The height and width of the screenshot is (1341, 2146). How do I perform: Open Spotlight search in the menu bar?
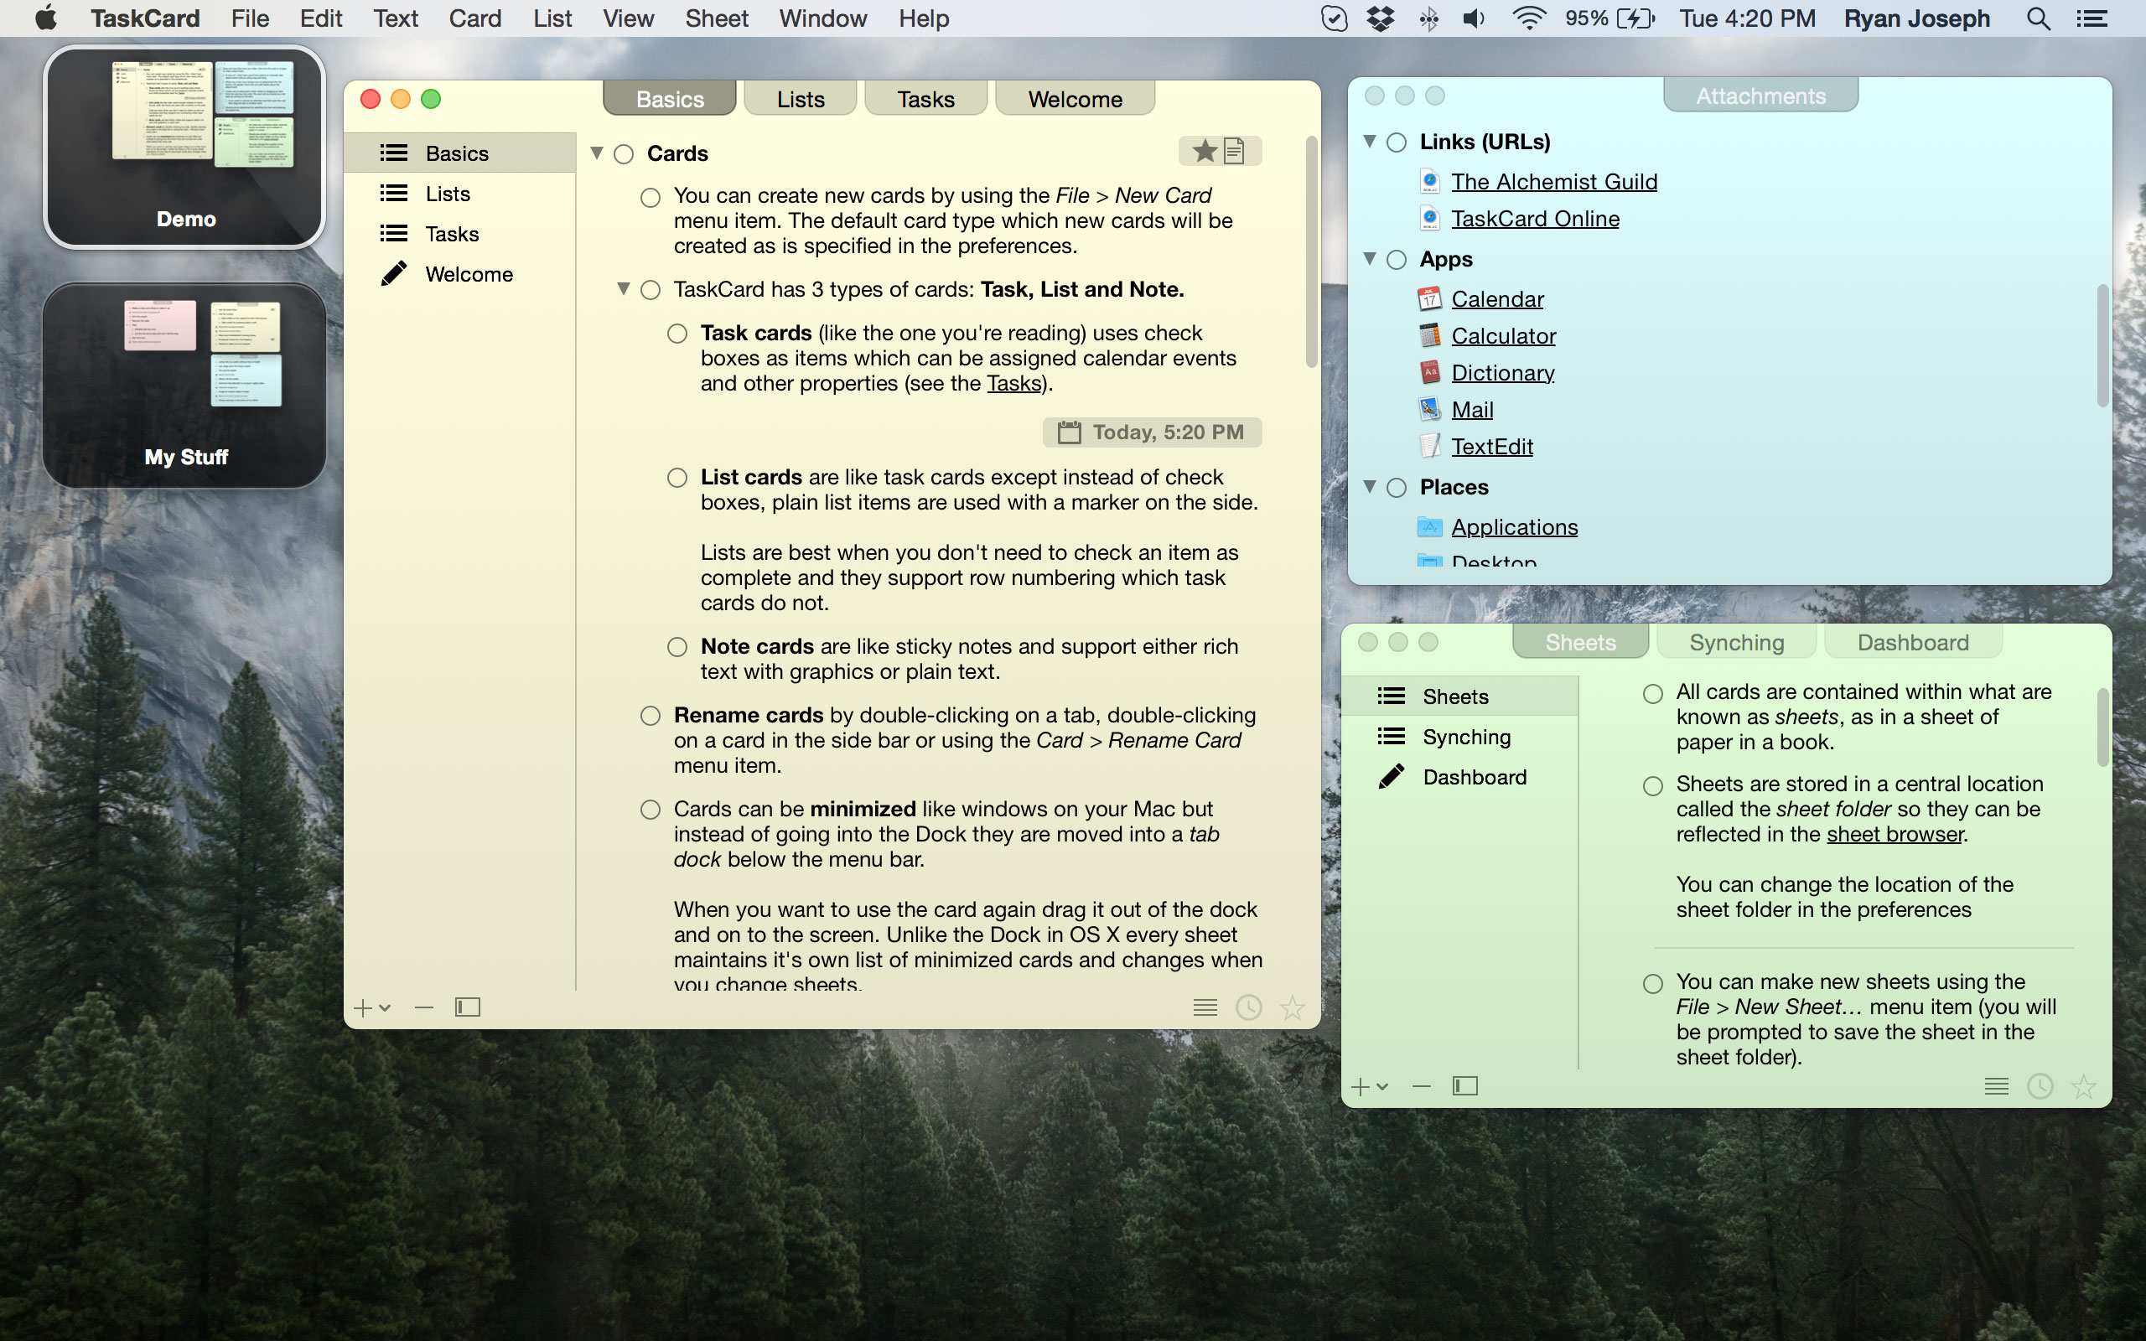tap(2038, 18)
